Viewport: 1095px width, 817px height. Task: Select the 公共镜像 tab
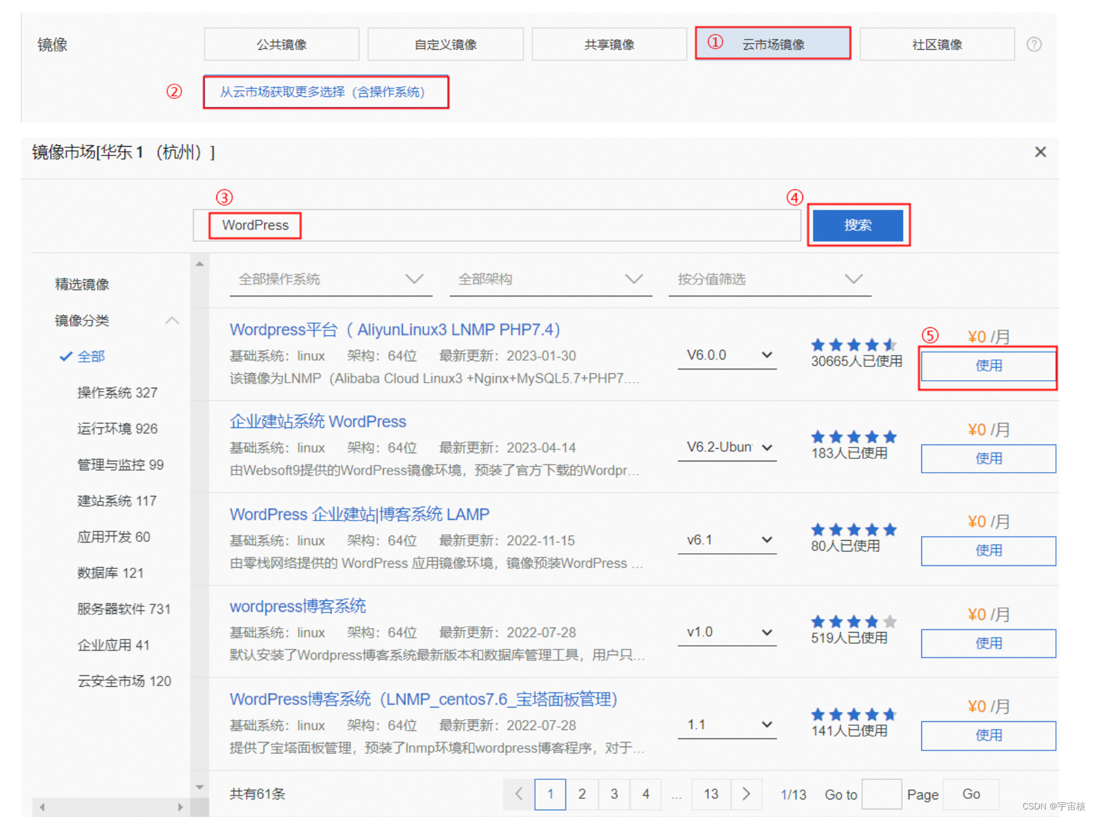point(281,44)
